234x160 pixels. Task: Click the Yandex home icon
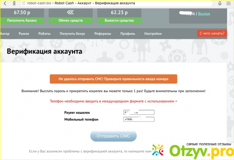point(14,3)
